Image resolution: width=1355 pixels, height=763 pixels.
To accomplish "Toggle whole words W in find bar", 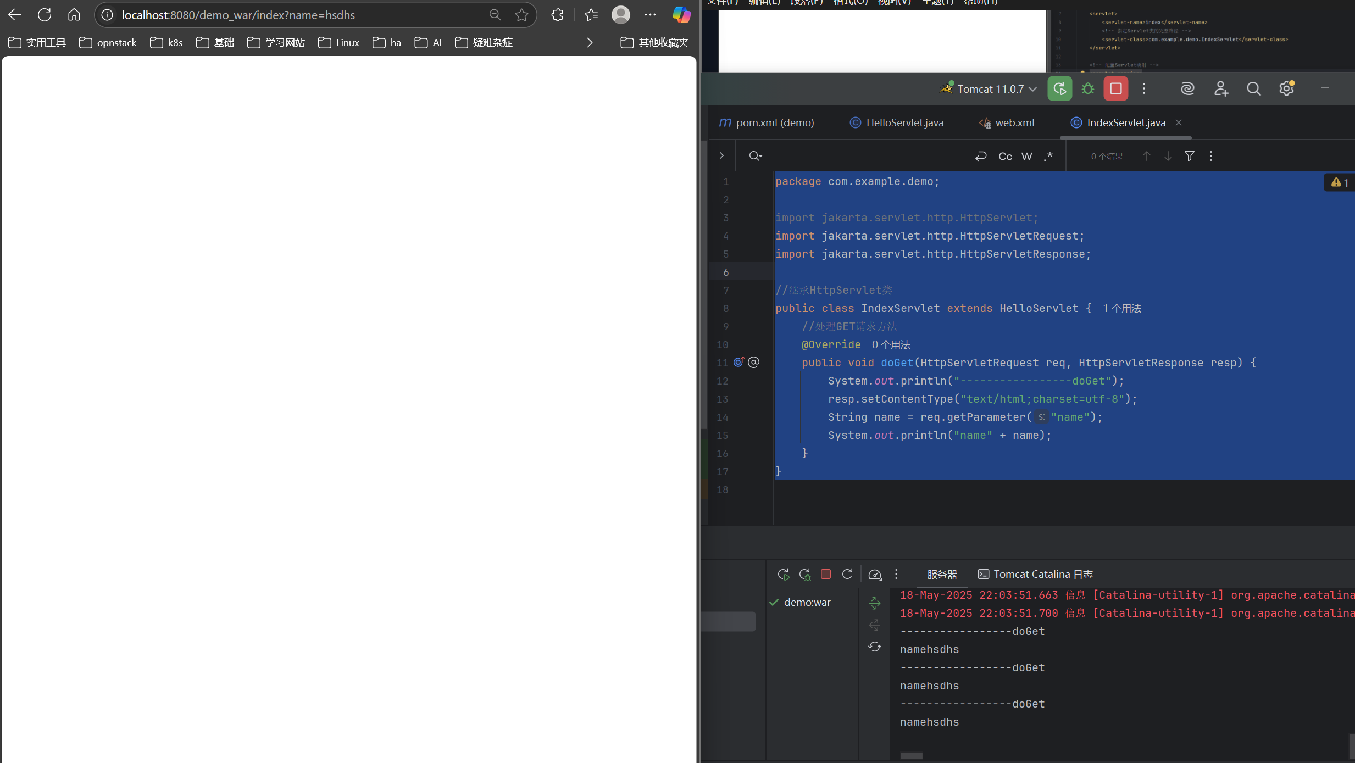I will [1026, 156].
